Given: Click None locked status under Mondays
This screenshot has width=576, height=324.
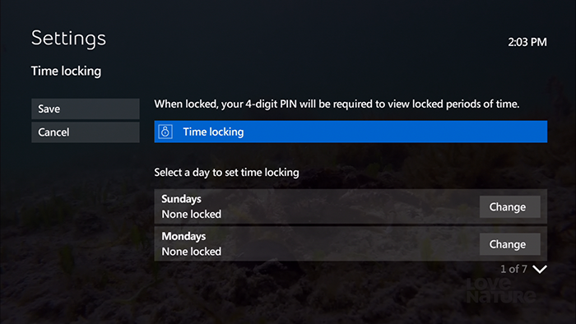Looking at the screenshot, I should click(x=192, y=252).
